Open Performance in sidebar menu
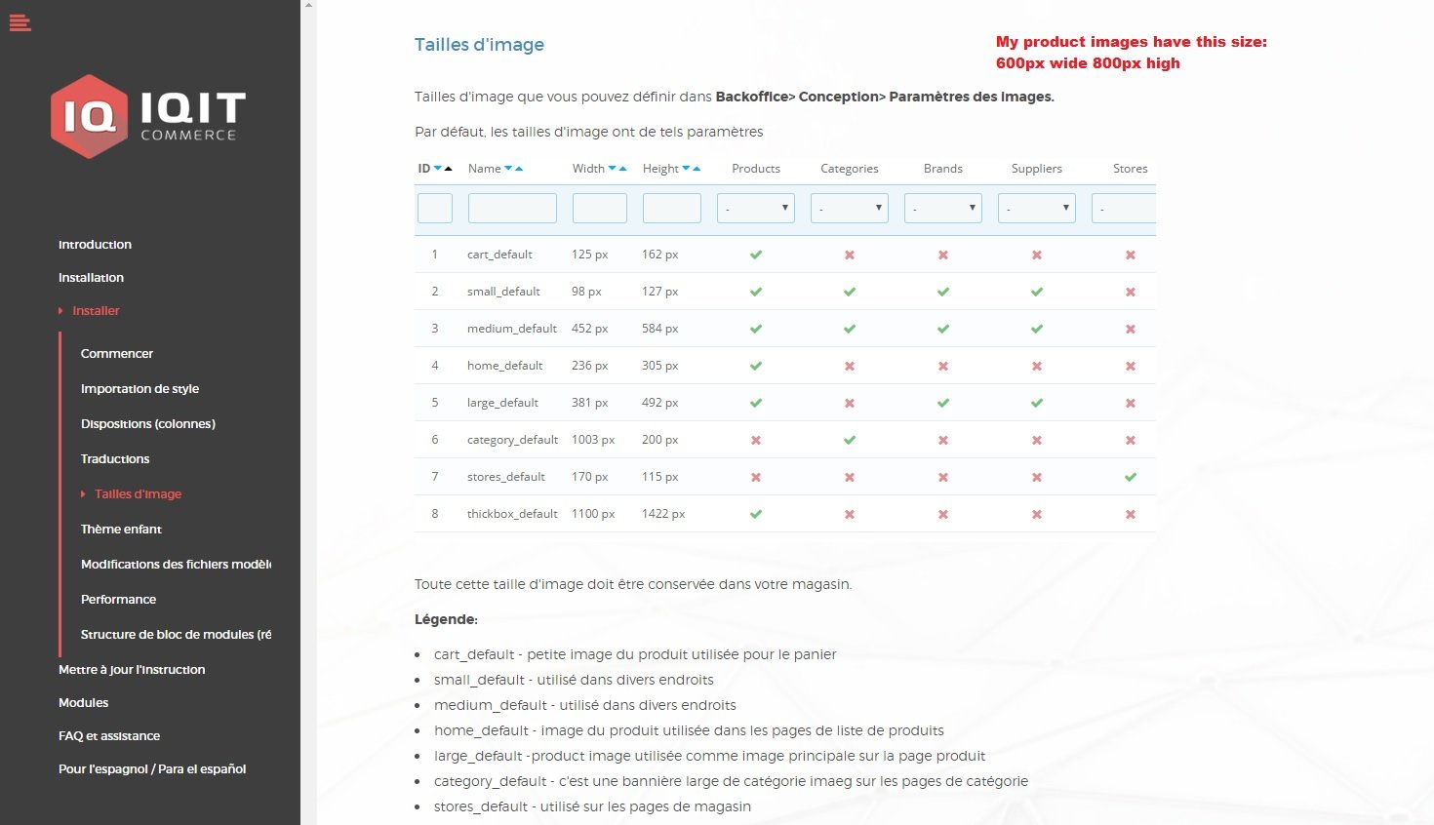Image resolution: width=1434 pixels, height=825 pixels. pos(118,600)
